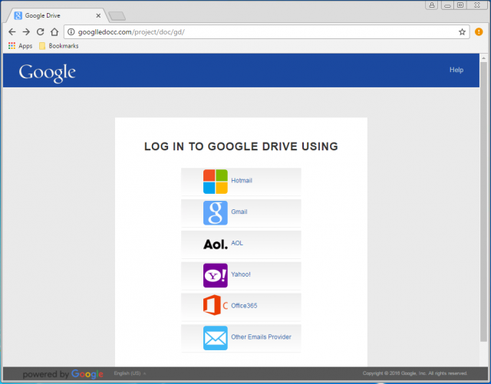Focus the address bar URL field
This screenshot has width=491, height=384.
267,32
